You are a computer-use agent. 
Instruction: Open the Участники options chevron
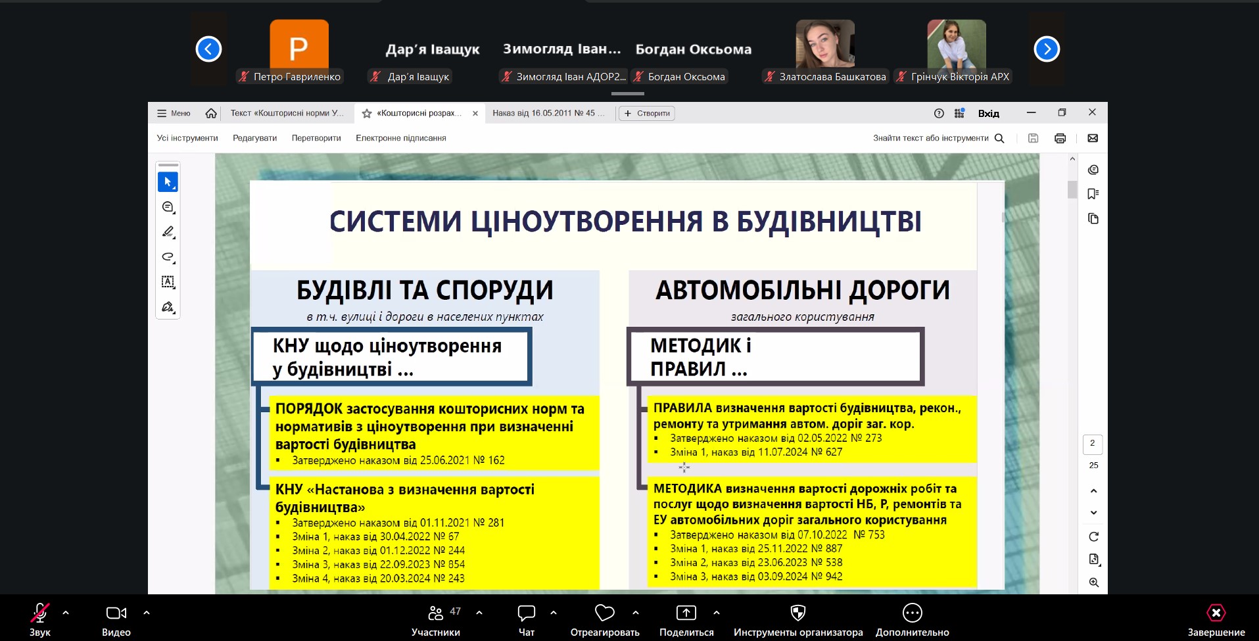(x=479, y=613)
